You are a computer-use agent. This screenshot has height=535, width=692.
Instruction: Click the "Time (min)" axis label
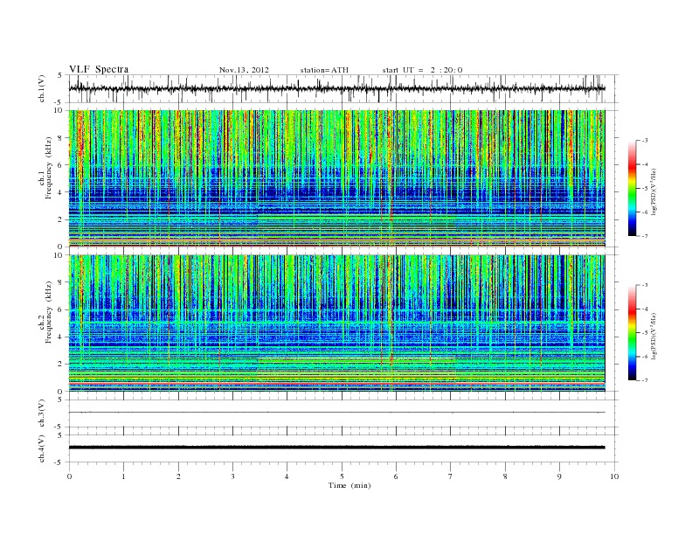(x=349, y=485)
